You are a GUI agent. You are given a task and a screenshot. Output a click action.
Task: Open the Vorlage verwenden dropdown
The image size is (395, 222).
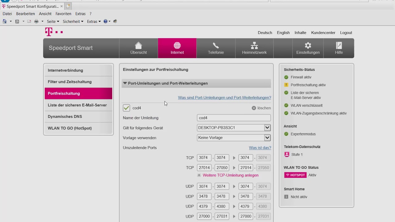267,138
